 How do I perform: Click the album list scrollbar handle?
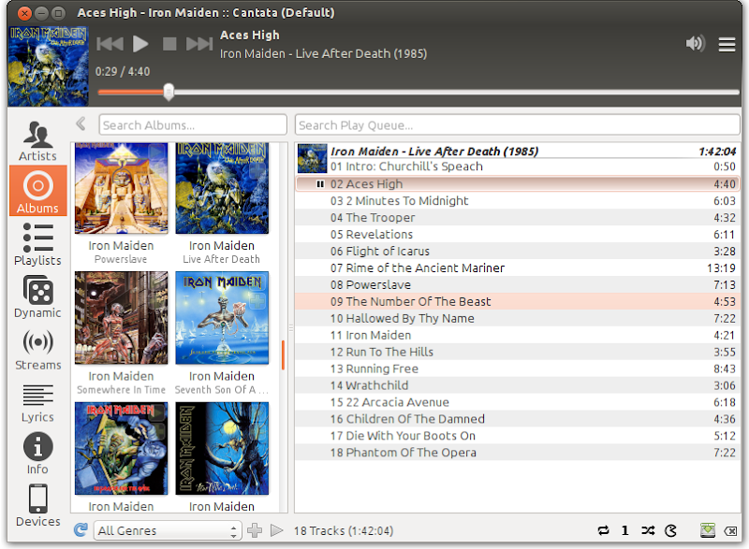(x=284, y=354)
